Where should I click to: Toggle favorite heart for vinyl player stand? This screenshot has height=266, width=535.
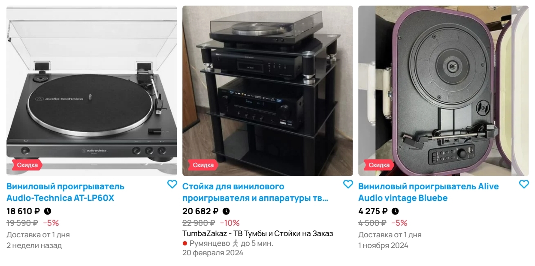point(348,184)
